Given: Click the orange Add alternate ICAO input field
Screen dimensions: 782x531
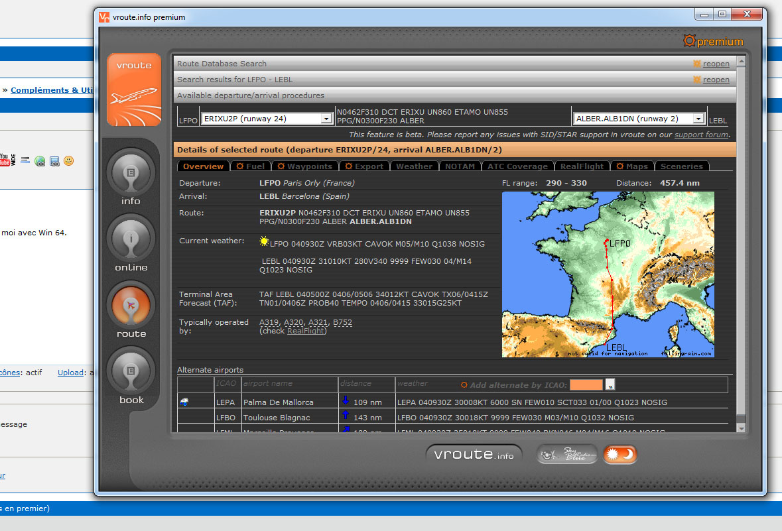Looking at the screenshot, I should tap(586, 384).
